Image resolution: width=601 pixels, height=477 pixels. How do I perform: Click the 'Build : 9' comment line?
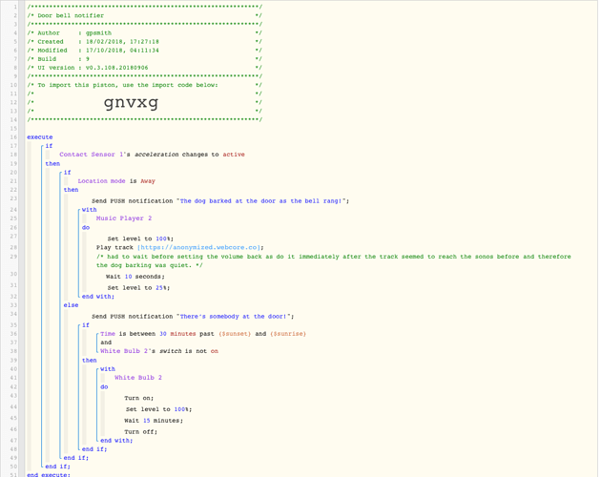(x=144, y=59)
